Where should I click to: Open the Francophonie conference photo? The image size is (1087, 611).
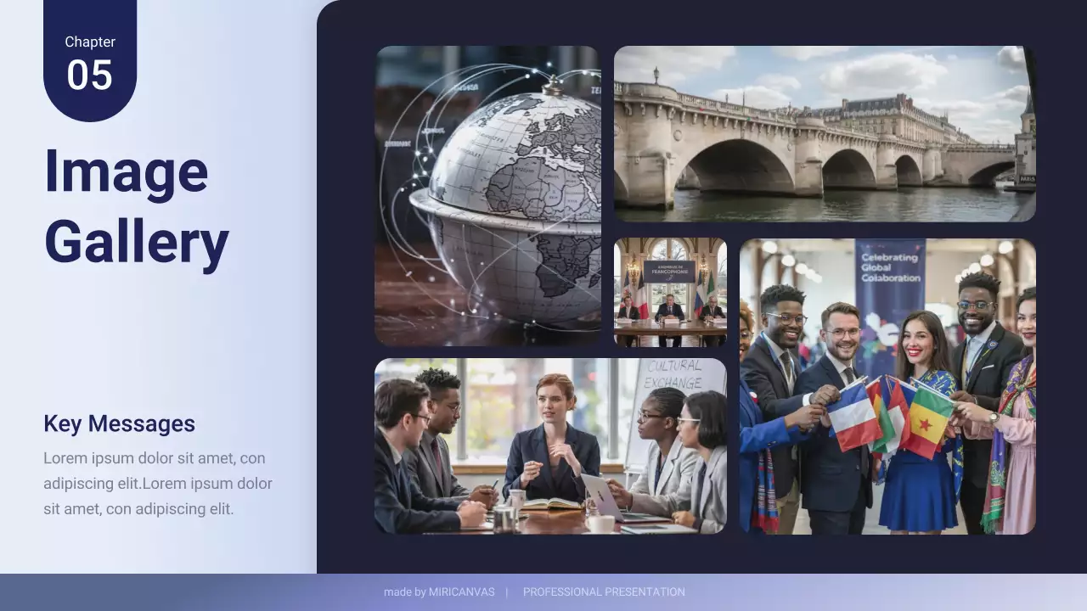(x=670, y=291)
